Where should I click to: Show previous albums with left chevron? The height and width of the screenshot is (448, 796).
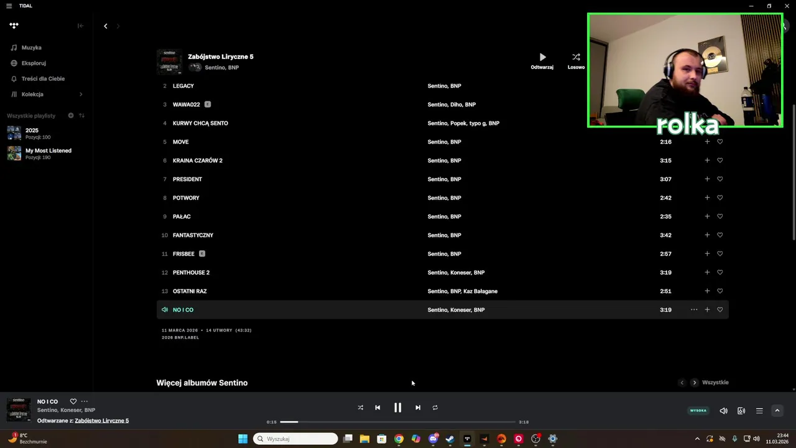682,383
